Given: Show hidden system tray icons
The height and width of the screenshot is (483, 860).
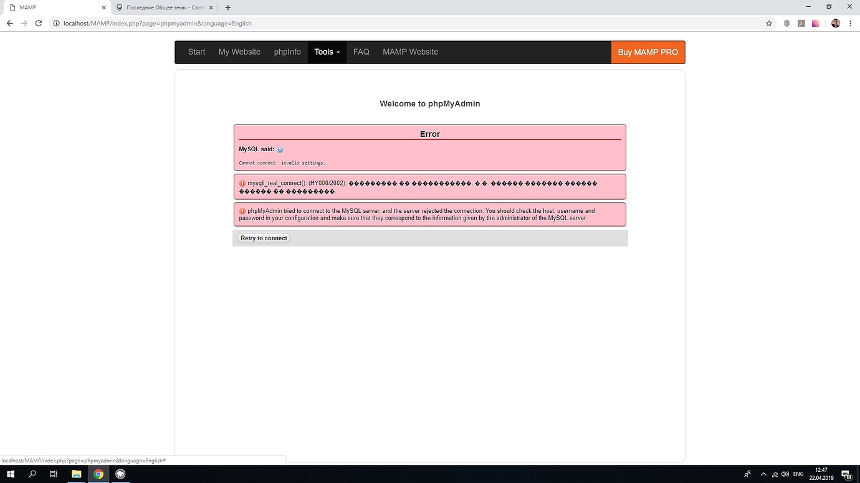Looking at the screenshot, I should coord(763,474).
